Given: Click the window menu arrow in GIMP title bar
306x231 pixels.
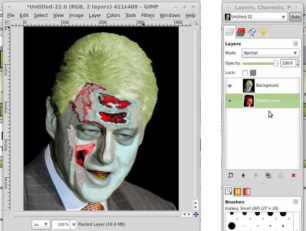Looking at the screenshot, I should pyautogui.click(x=9, y=7).
